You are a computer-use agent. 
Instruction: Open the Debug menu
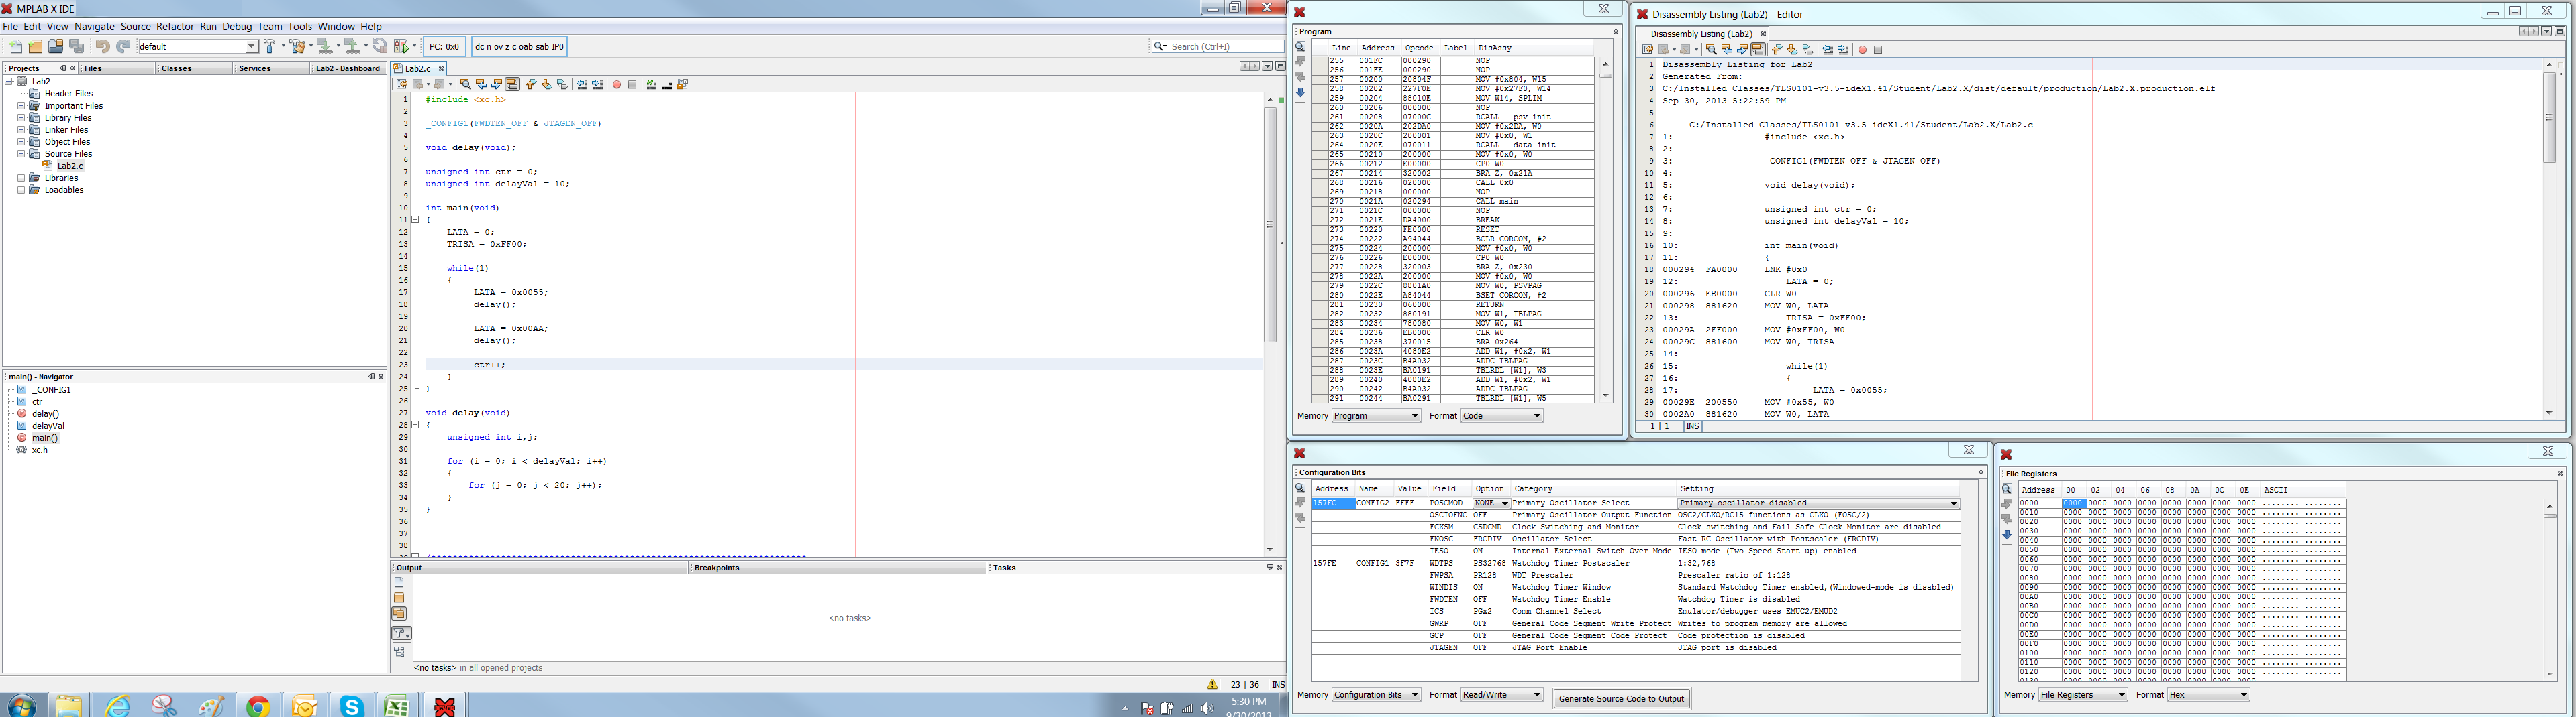236,27
